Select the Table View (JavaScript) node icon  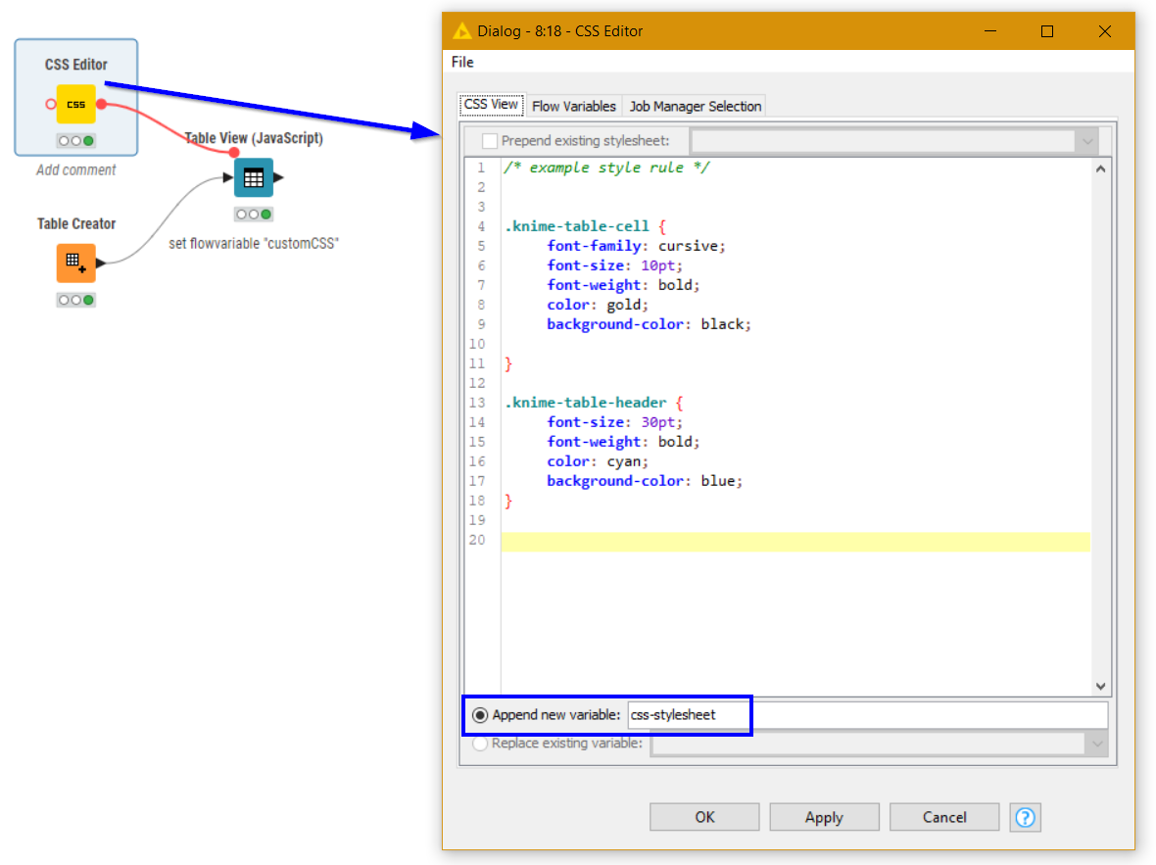point(253,177)
